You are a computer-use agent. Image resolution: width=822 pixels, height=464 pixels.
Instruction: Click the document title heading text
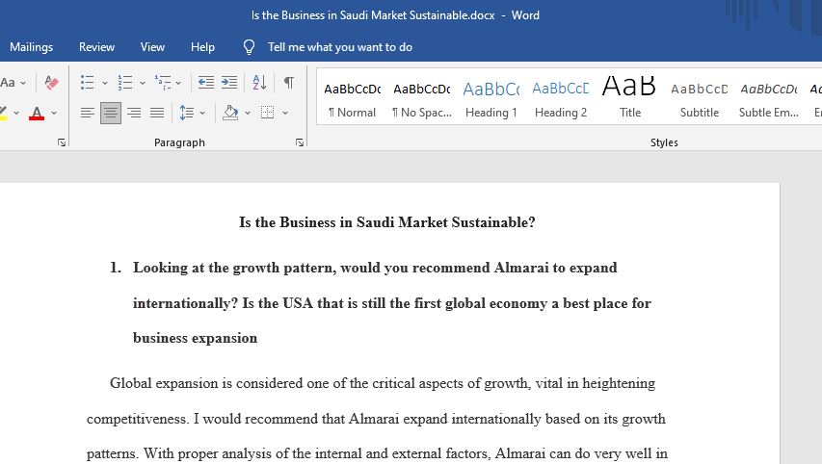pos(386,222)
